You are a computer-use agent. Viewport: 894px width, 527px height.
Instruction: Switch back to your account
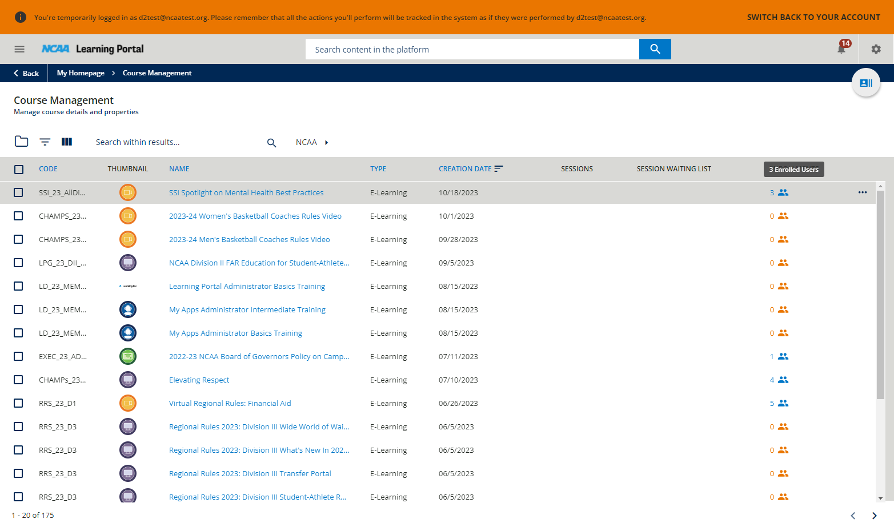[x=813, y=17]
